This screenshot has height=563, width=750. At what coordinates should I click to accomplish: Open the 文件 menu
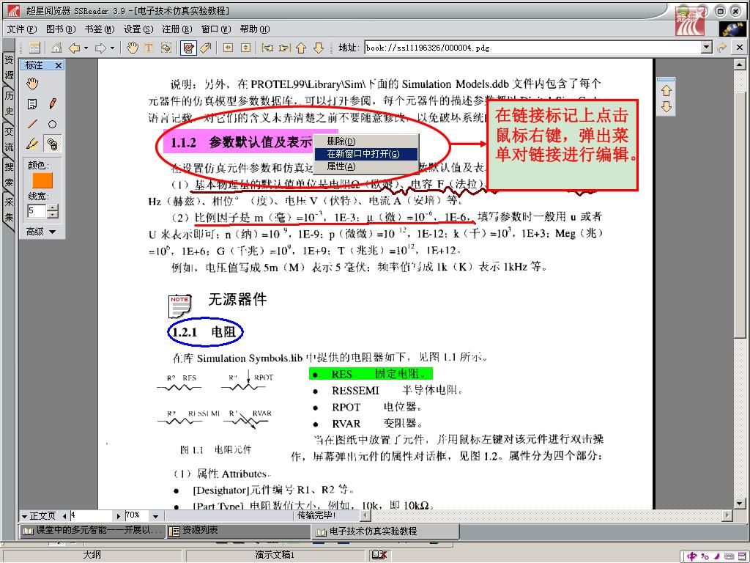tap(22, 29)
